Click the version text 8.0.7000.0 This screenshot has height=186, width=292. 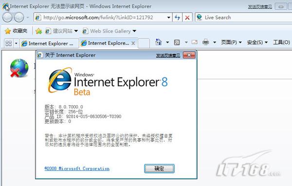pyautogui.click(x=71, y=107)
